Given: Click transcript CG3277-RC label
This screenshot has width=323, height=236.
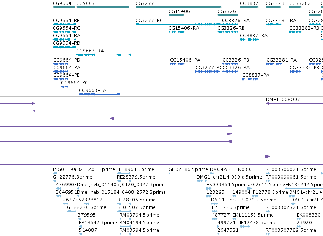Looking at the screenshot, I should pos(149,21).
